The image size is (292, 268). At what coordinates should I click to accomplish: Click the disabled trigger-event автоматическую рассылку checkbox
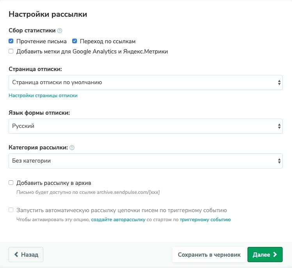(x=11, y=210)
